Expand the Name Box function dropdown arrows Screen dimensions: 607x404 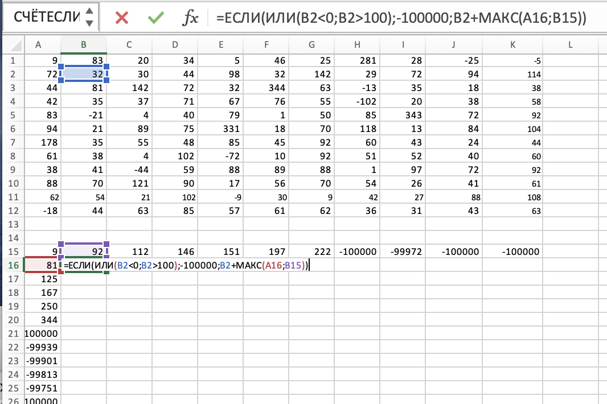point(89,18)
